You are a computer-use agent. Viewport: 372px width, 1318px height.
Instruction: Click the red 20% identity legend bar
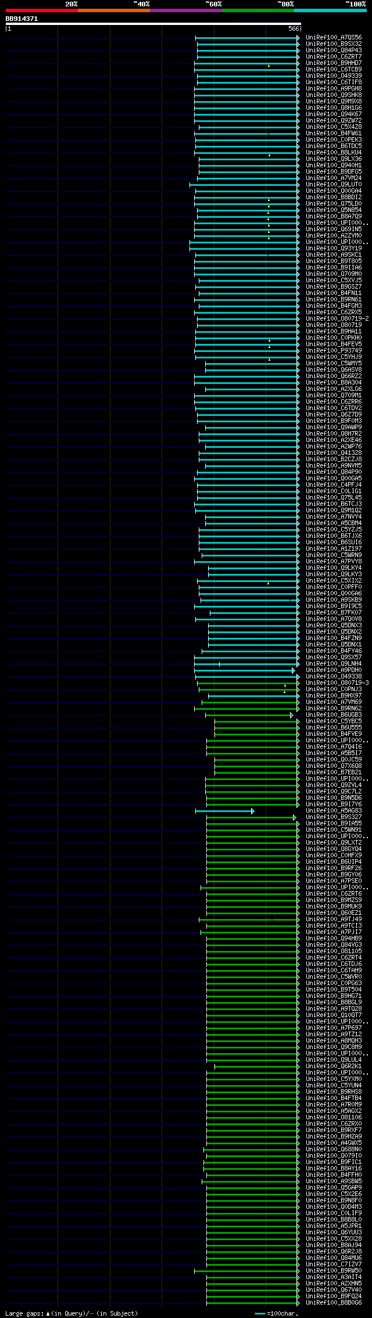coord(42,10)
